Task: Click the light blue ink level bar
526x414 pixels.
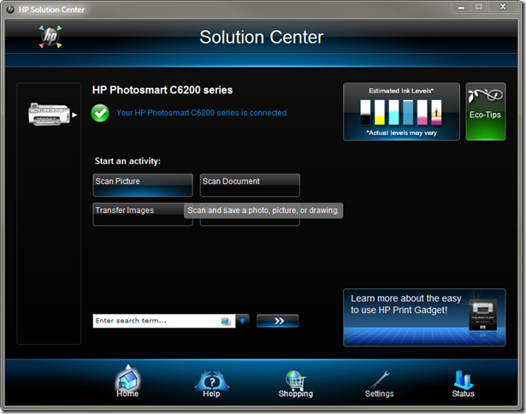Action: click(x=408, y=112)
